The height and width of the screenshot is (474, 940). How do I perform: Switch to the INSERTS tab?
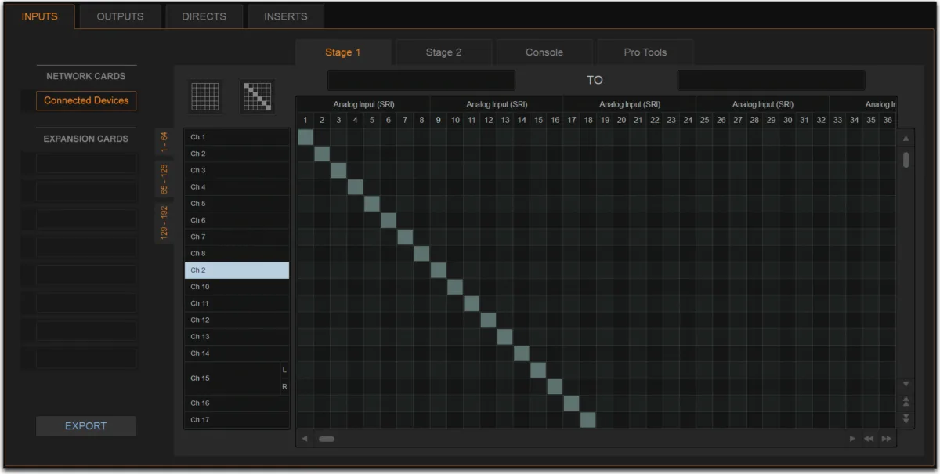pyautogui.click(x=286, y=16)
